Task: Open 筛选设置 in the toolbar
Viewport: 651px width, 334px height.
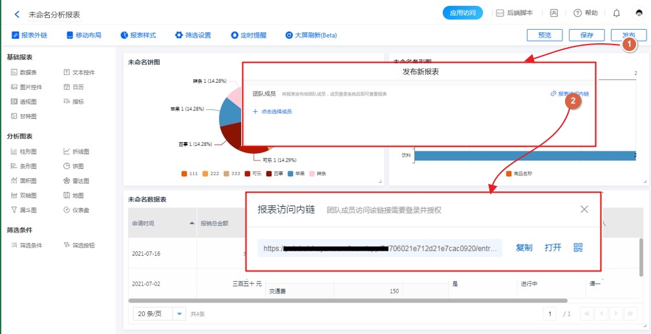Action: 193,36
